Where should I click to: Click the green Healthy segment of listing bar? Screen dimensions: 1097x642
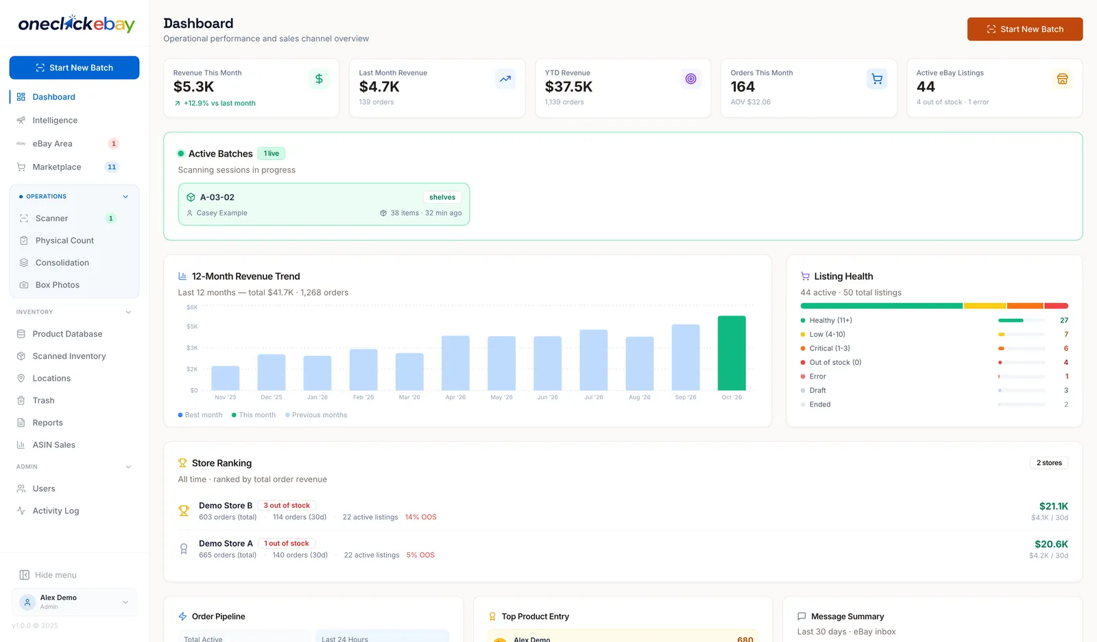pyautogui.click(x=881, y=306)
